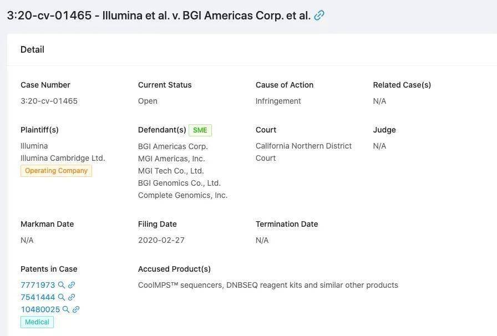Click the Medical tag under patents
The height and width of the screenshot is (336, 497).
37,322
